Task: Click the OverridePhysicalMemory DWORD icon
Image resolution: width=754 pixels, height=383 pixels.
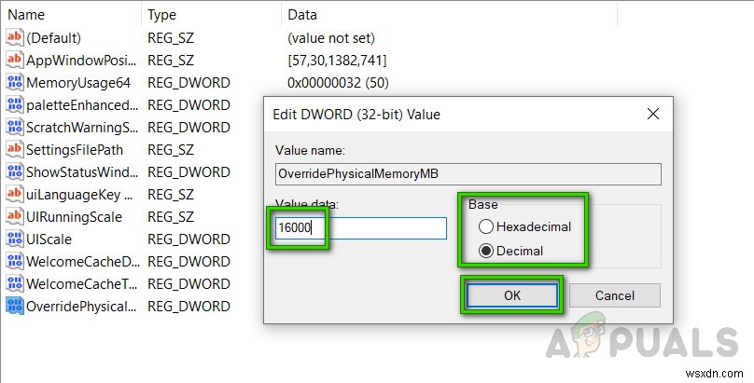Action: pos(14,306)
